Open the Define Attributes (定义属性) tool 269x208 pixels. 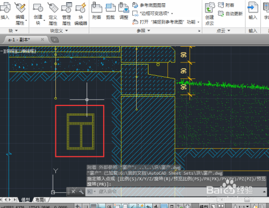pyautogui.click(x=53, y=8)
